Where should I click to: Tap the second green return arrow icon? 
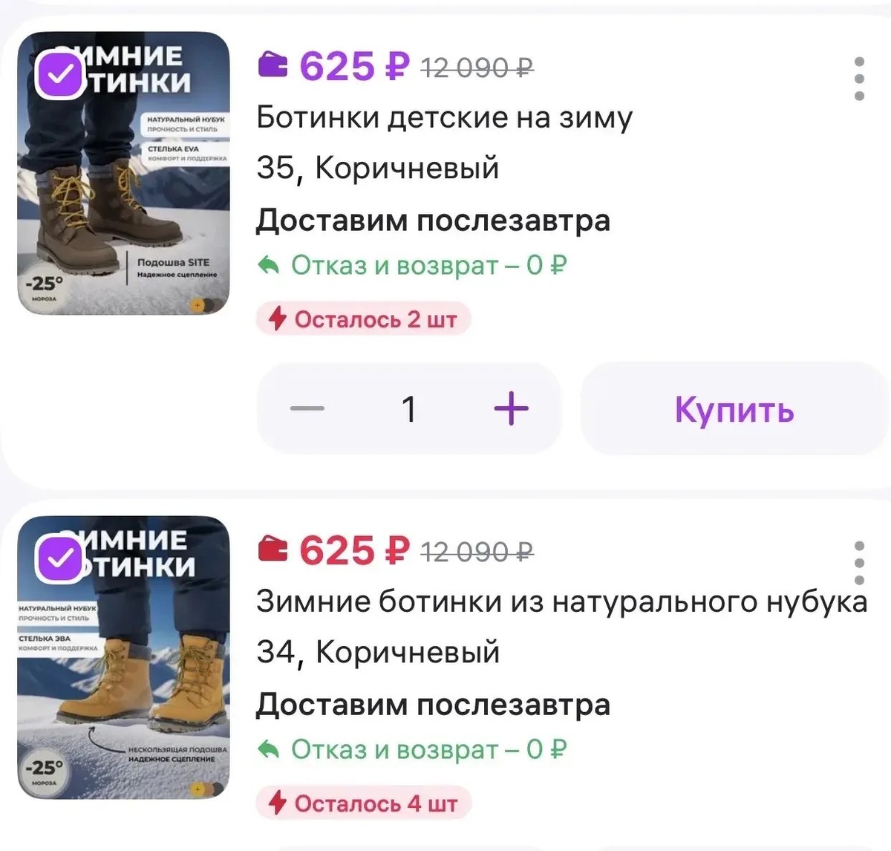click(x=268, y=749)
